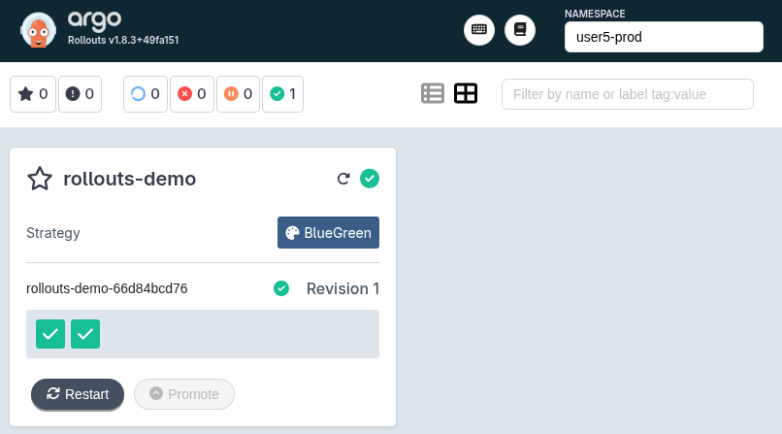Click the green check next to Revision 1
The width and height of the screenshot is (782, 434).
281,288
